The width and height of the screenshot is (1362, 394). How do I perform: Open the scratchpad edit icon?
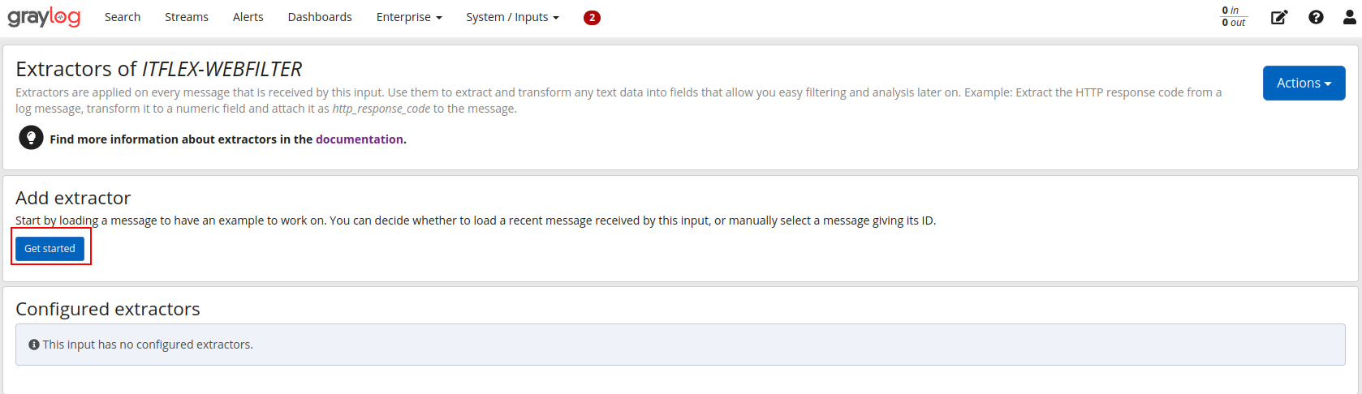tap(1279, 17)
